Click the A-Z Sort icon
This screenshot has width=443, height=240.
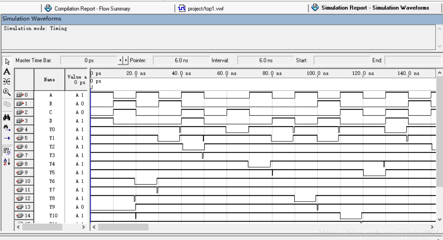click(x=7, y=161)
